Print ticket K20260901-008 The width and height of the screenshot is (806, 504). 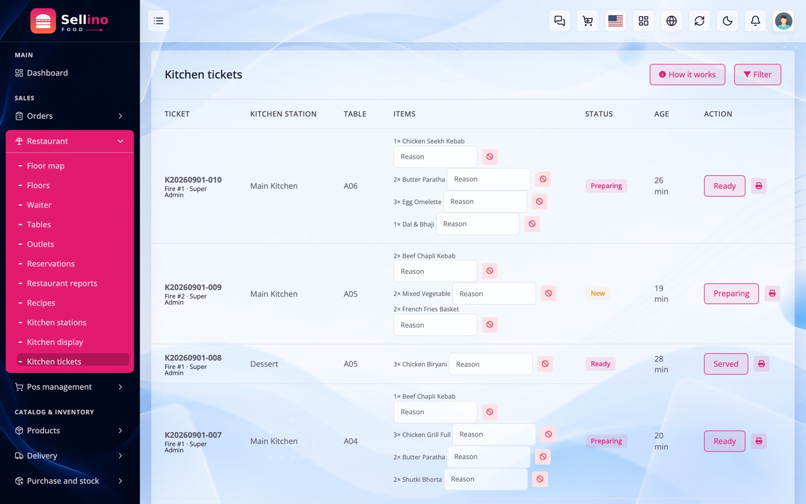pos(762,364)
